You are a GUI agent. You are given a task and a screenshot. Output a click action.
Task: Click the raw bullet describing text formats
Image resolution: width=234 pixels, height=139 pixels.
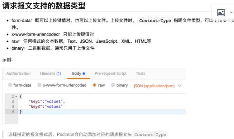[x=81, y=41]
